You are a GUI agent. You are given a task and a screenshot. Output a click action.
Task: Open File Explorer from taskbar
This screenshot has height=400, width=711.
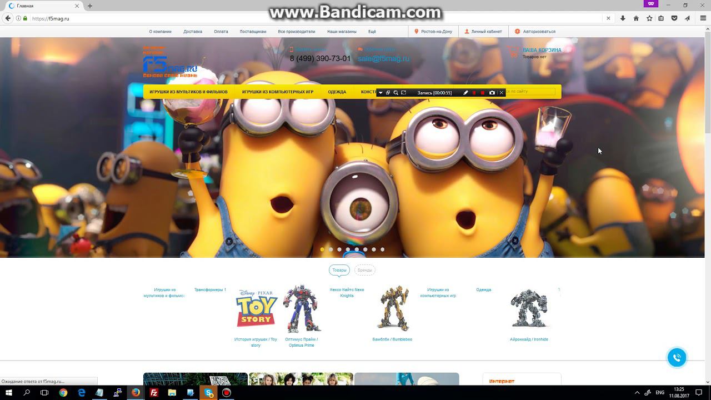click(172, 393)
